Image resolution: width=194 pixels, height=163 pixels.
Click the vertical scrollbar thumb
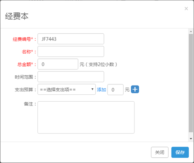[191, 83]
